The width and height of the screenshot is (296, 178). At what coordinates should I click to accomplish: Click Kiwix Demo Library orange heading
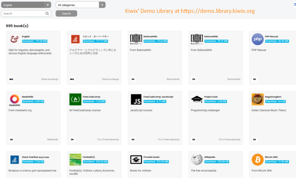point(190,11)
